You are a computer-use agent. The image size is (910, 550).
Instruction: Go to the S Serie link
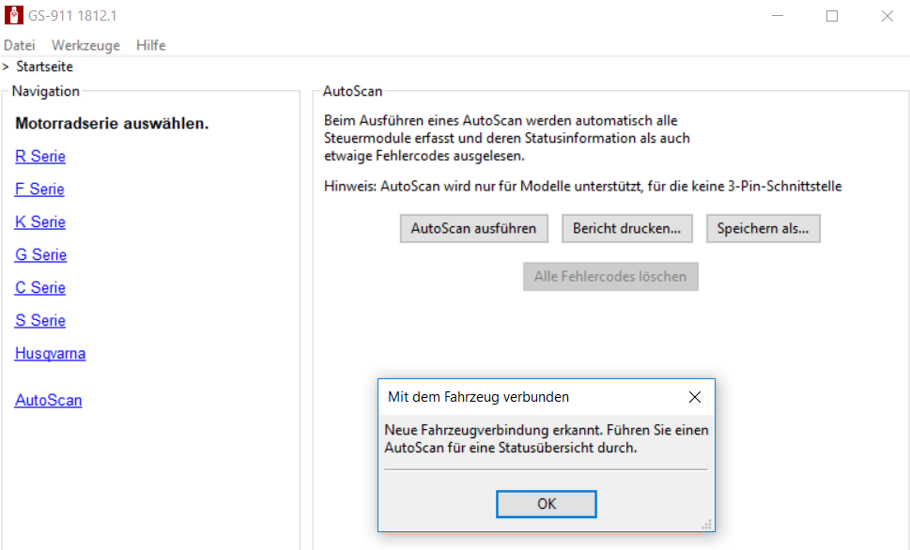tap(40, 321)
